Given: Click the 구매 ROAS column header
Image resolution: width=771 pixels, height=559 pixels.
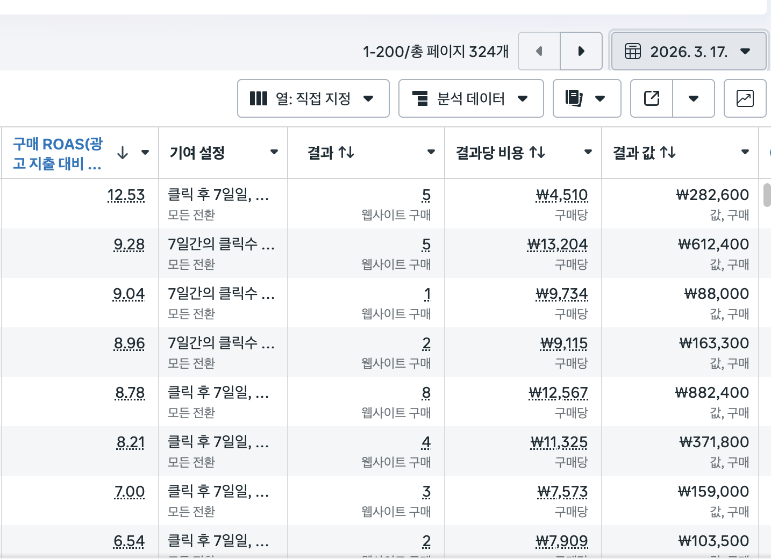Looking at the screenshot, I should (x=58, y=153).
